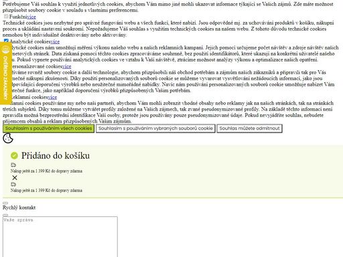Open the yellow Ověřeno zákazníky side badge

coord(6,74)
